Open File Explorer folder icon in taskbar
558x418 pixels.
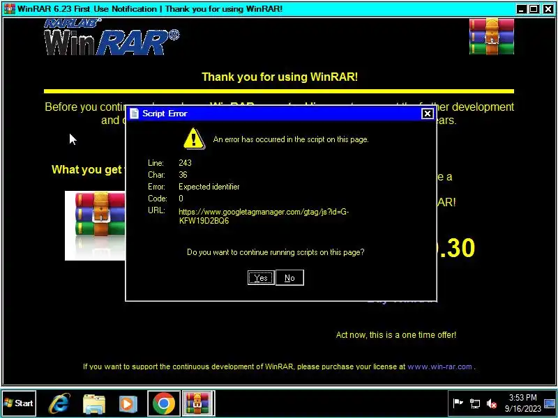point(94,404)
